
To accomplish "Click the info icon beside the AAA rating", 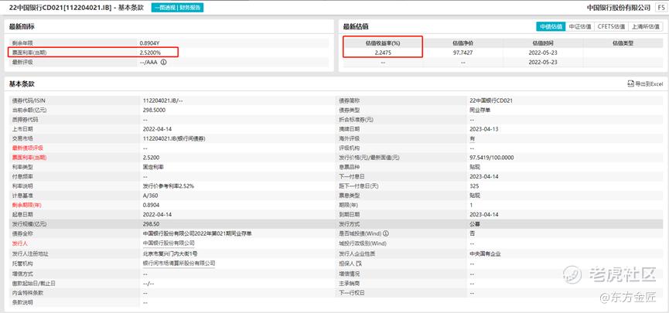I will tap(163, 62).
